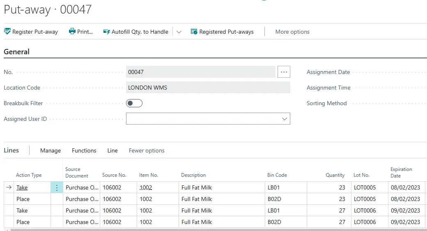Click the Location Code field LONDON WMS
The height and width of the screenshot is (231, 427).
pyautogui.click(x=208, y=88)
